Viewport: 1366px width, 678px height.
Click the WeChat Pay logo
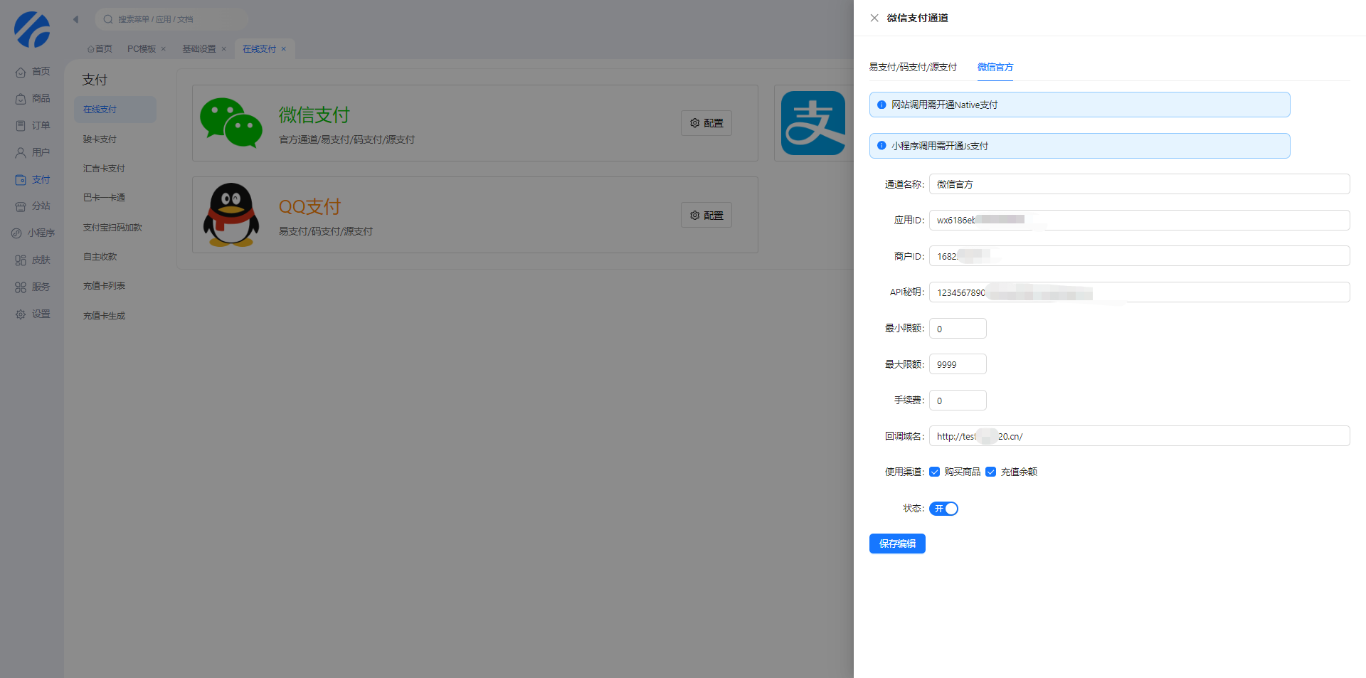coord(231,123)
